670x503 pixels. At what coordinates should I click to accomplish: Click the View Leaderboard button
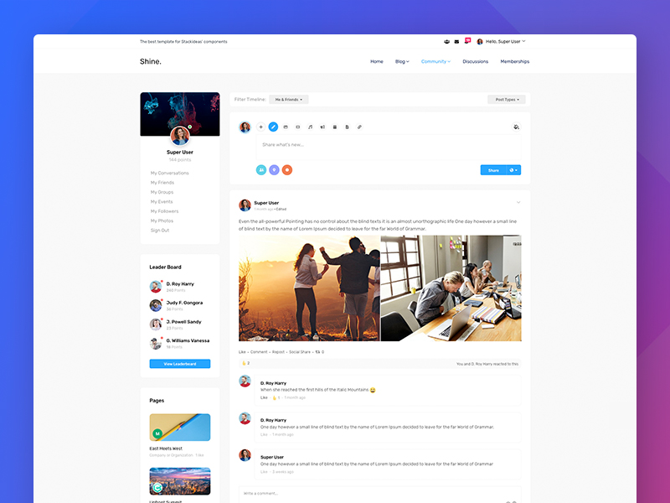click(180, 364)
